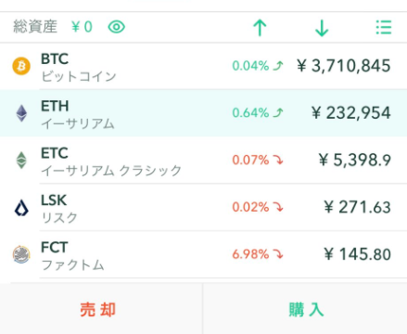
Task: Open the list view menu icon
Action: (384, 27)
